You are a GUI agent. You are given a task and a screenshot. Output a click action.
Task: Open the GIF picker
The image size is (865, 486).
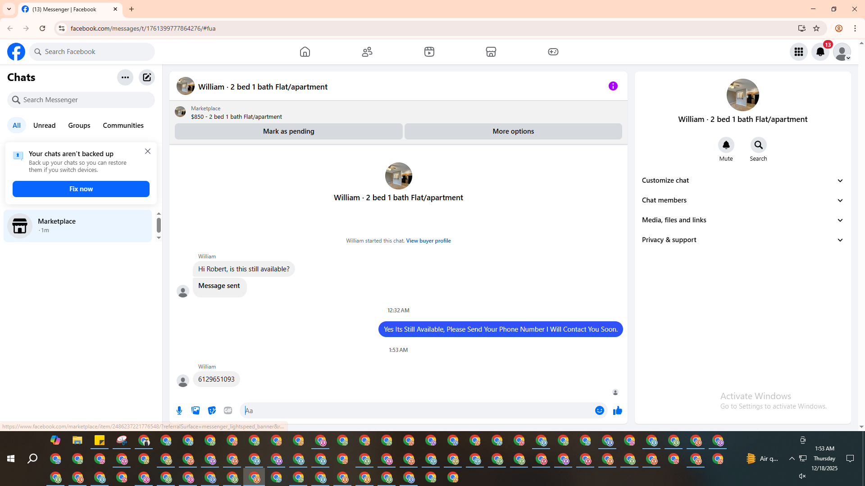pos(228,410)
